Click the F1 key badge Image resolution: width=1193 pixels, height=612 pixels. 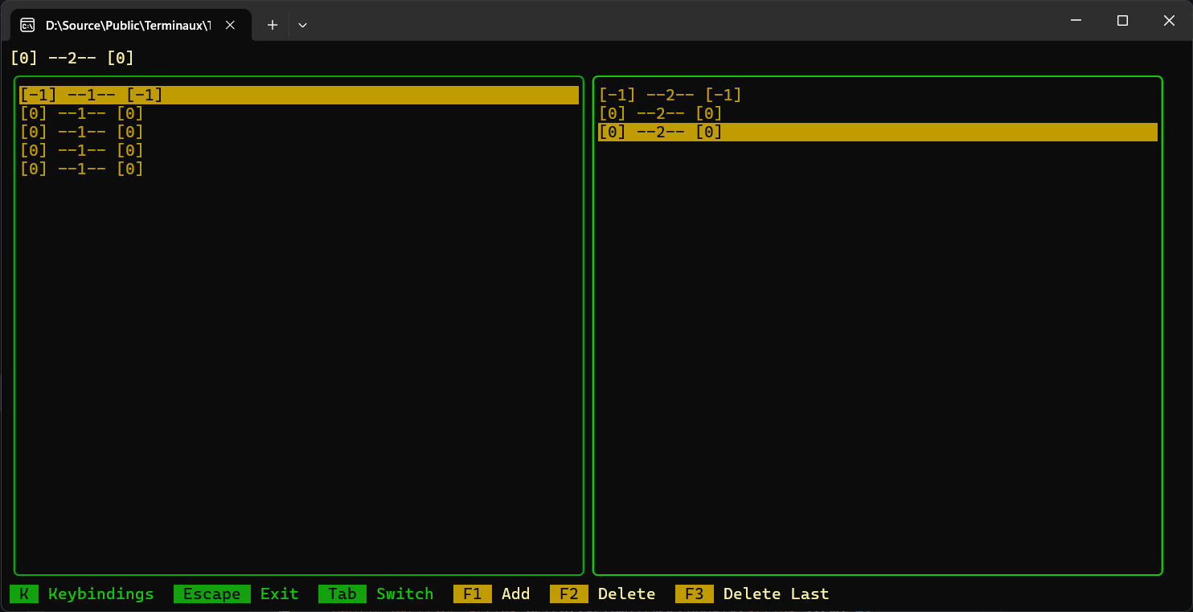(x=473, y=594)
